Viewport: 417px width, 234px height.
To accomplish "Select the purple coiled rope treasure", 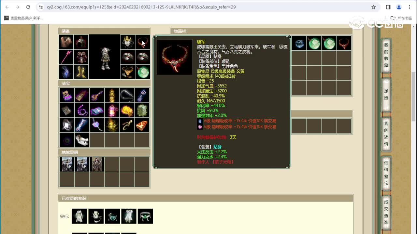I will point(82,110).
